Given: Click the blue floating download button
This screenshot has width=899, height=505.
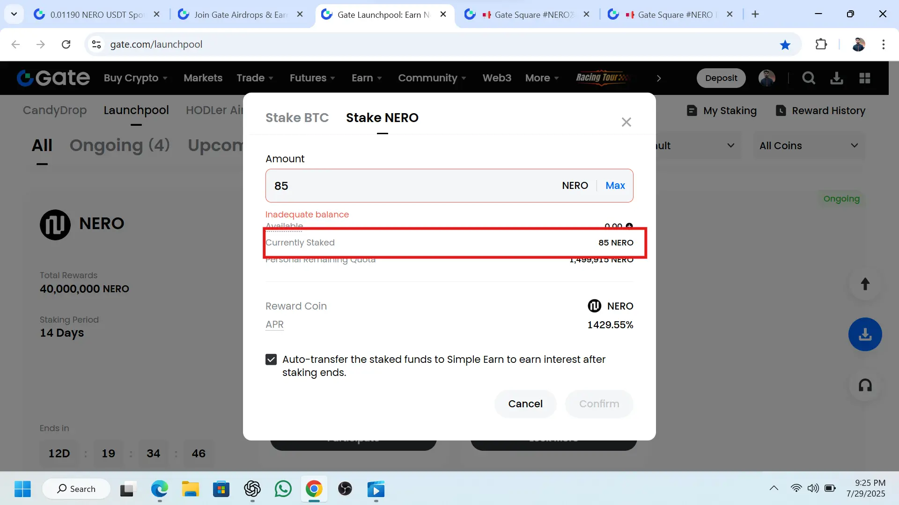Looking at the screenshot, I should pyautogui.click(x=865, y=334).
